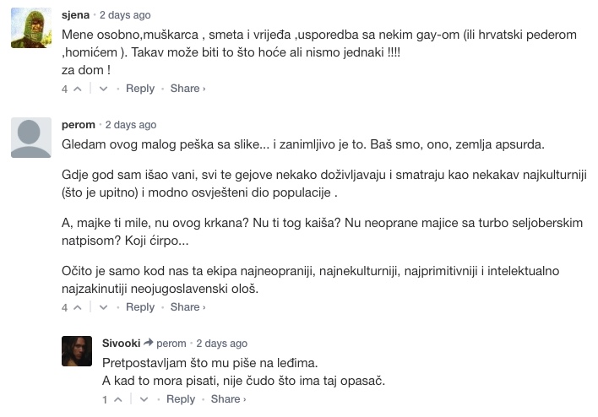The height and width of the screenshot is (417, 598).
Task: Reply to sjena's comment
Action: click(x=140, y=89)
